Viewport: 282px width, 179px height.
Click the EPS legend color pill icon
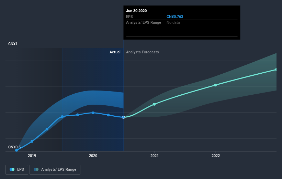[12, 169]
